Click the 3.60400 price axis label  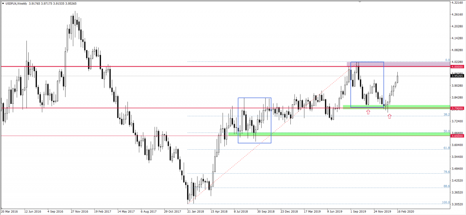[457, 145]
